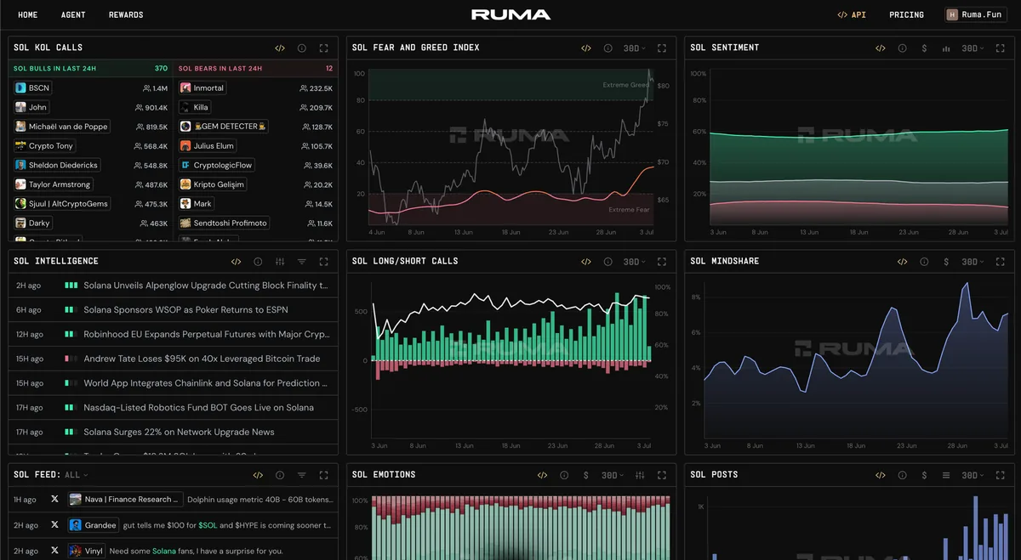This screenshot has width=1021, height=560.
Task: Toggle price overlay in SOL Sentiment panel
Action: click(924, 48)
